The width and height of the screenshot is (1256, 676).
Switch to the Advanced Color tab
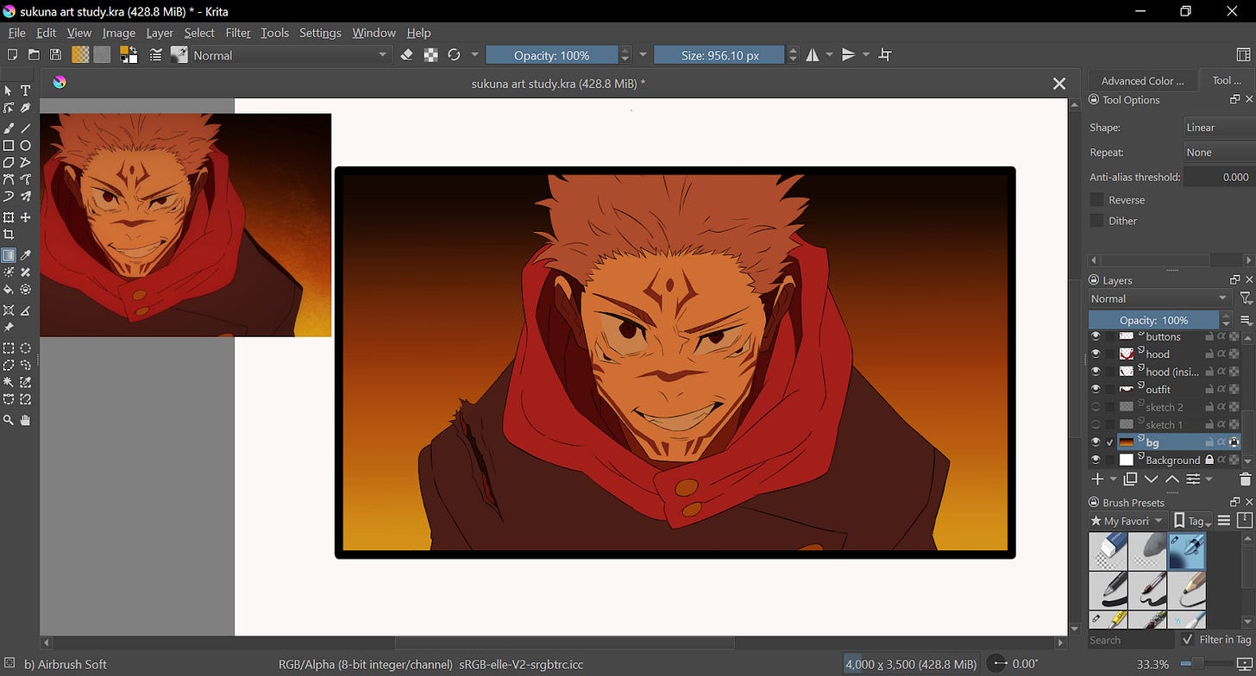tap(1143, 81)
